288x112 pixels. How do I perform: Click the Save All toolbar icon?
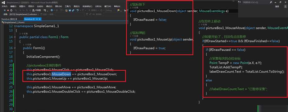point(73,10)
